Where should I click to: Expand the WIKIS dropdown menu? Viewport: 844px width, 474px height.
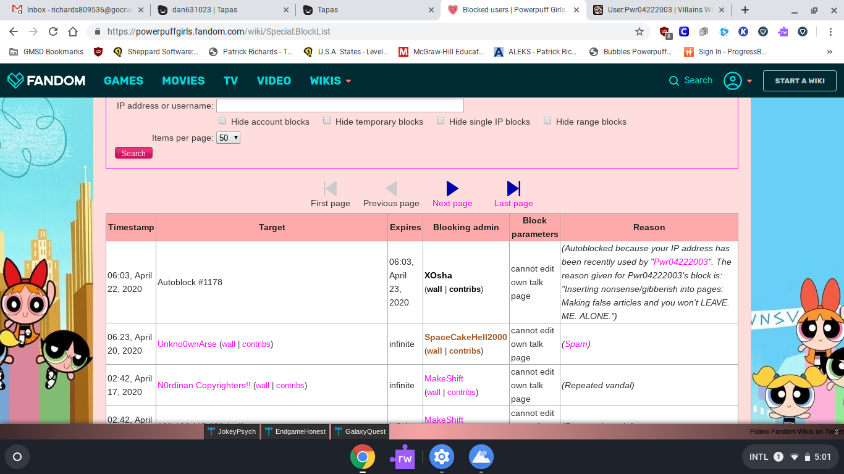tap(331, 81)
